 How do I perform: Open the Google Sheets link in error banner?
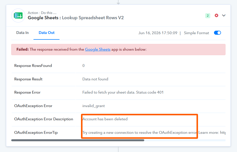coord(98,49)
